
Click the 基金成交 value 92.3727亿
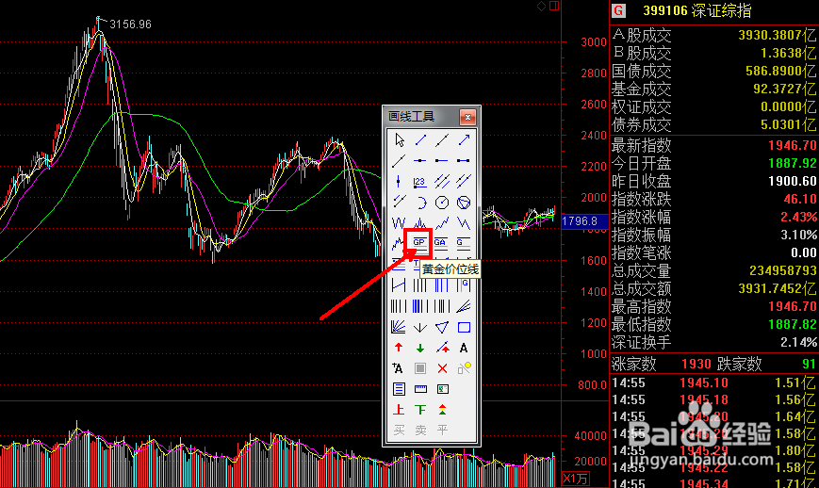(x=784, y=89)
